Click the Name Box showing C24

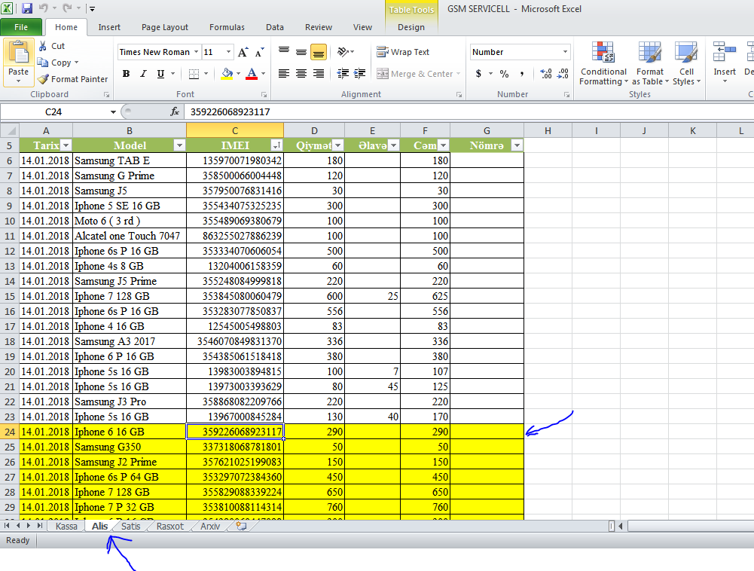[x=53, y=112]
